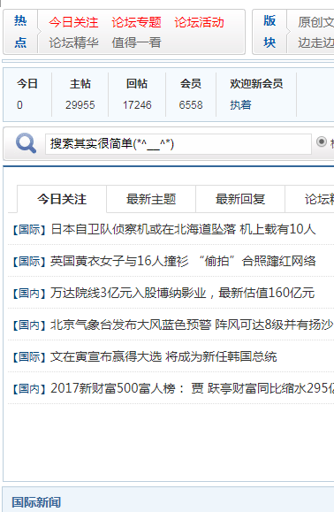Open 论坛专题 link
This screenshot has height=512, width=334.
click(136, 22)
